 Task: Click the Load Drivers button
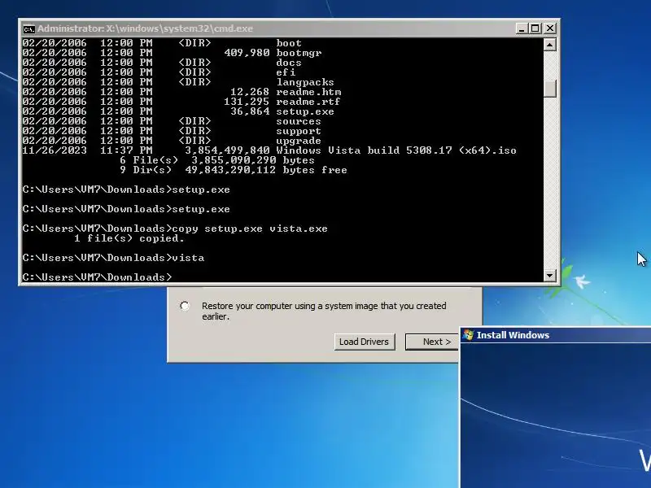click(x=364, y=342)
